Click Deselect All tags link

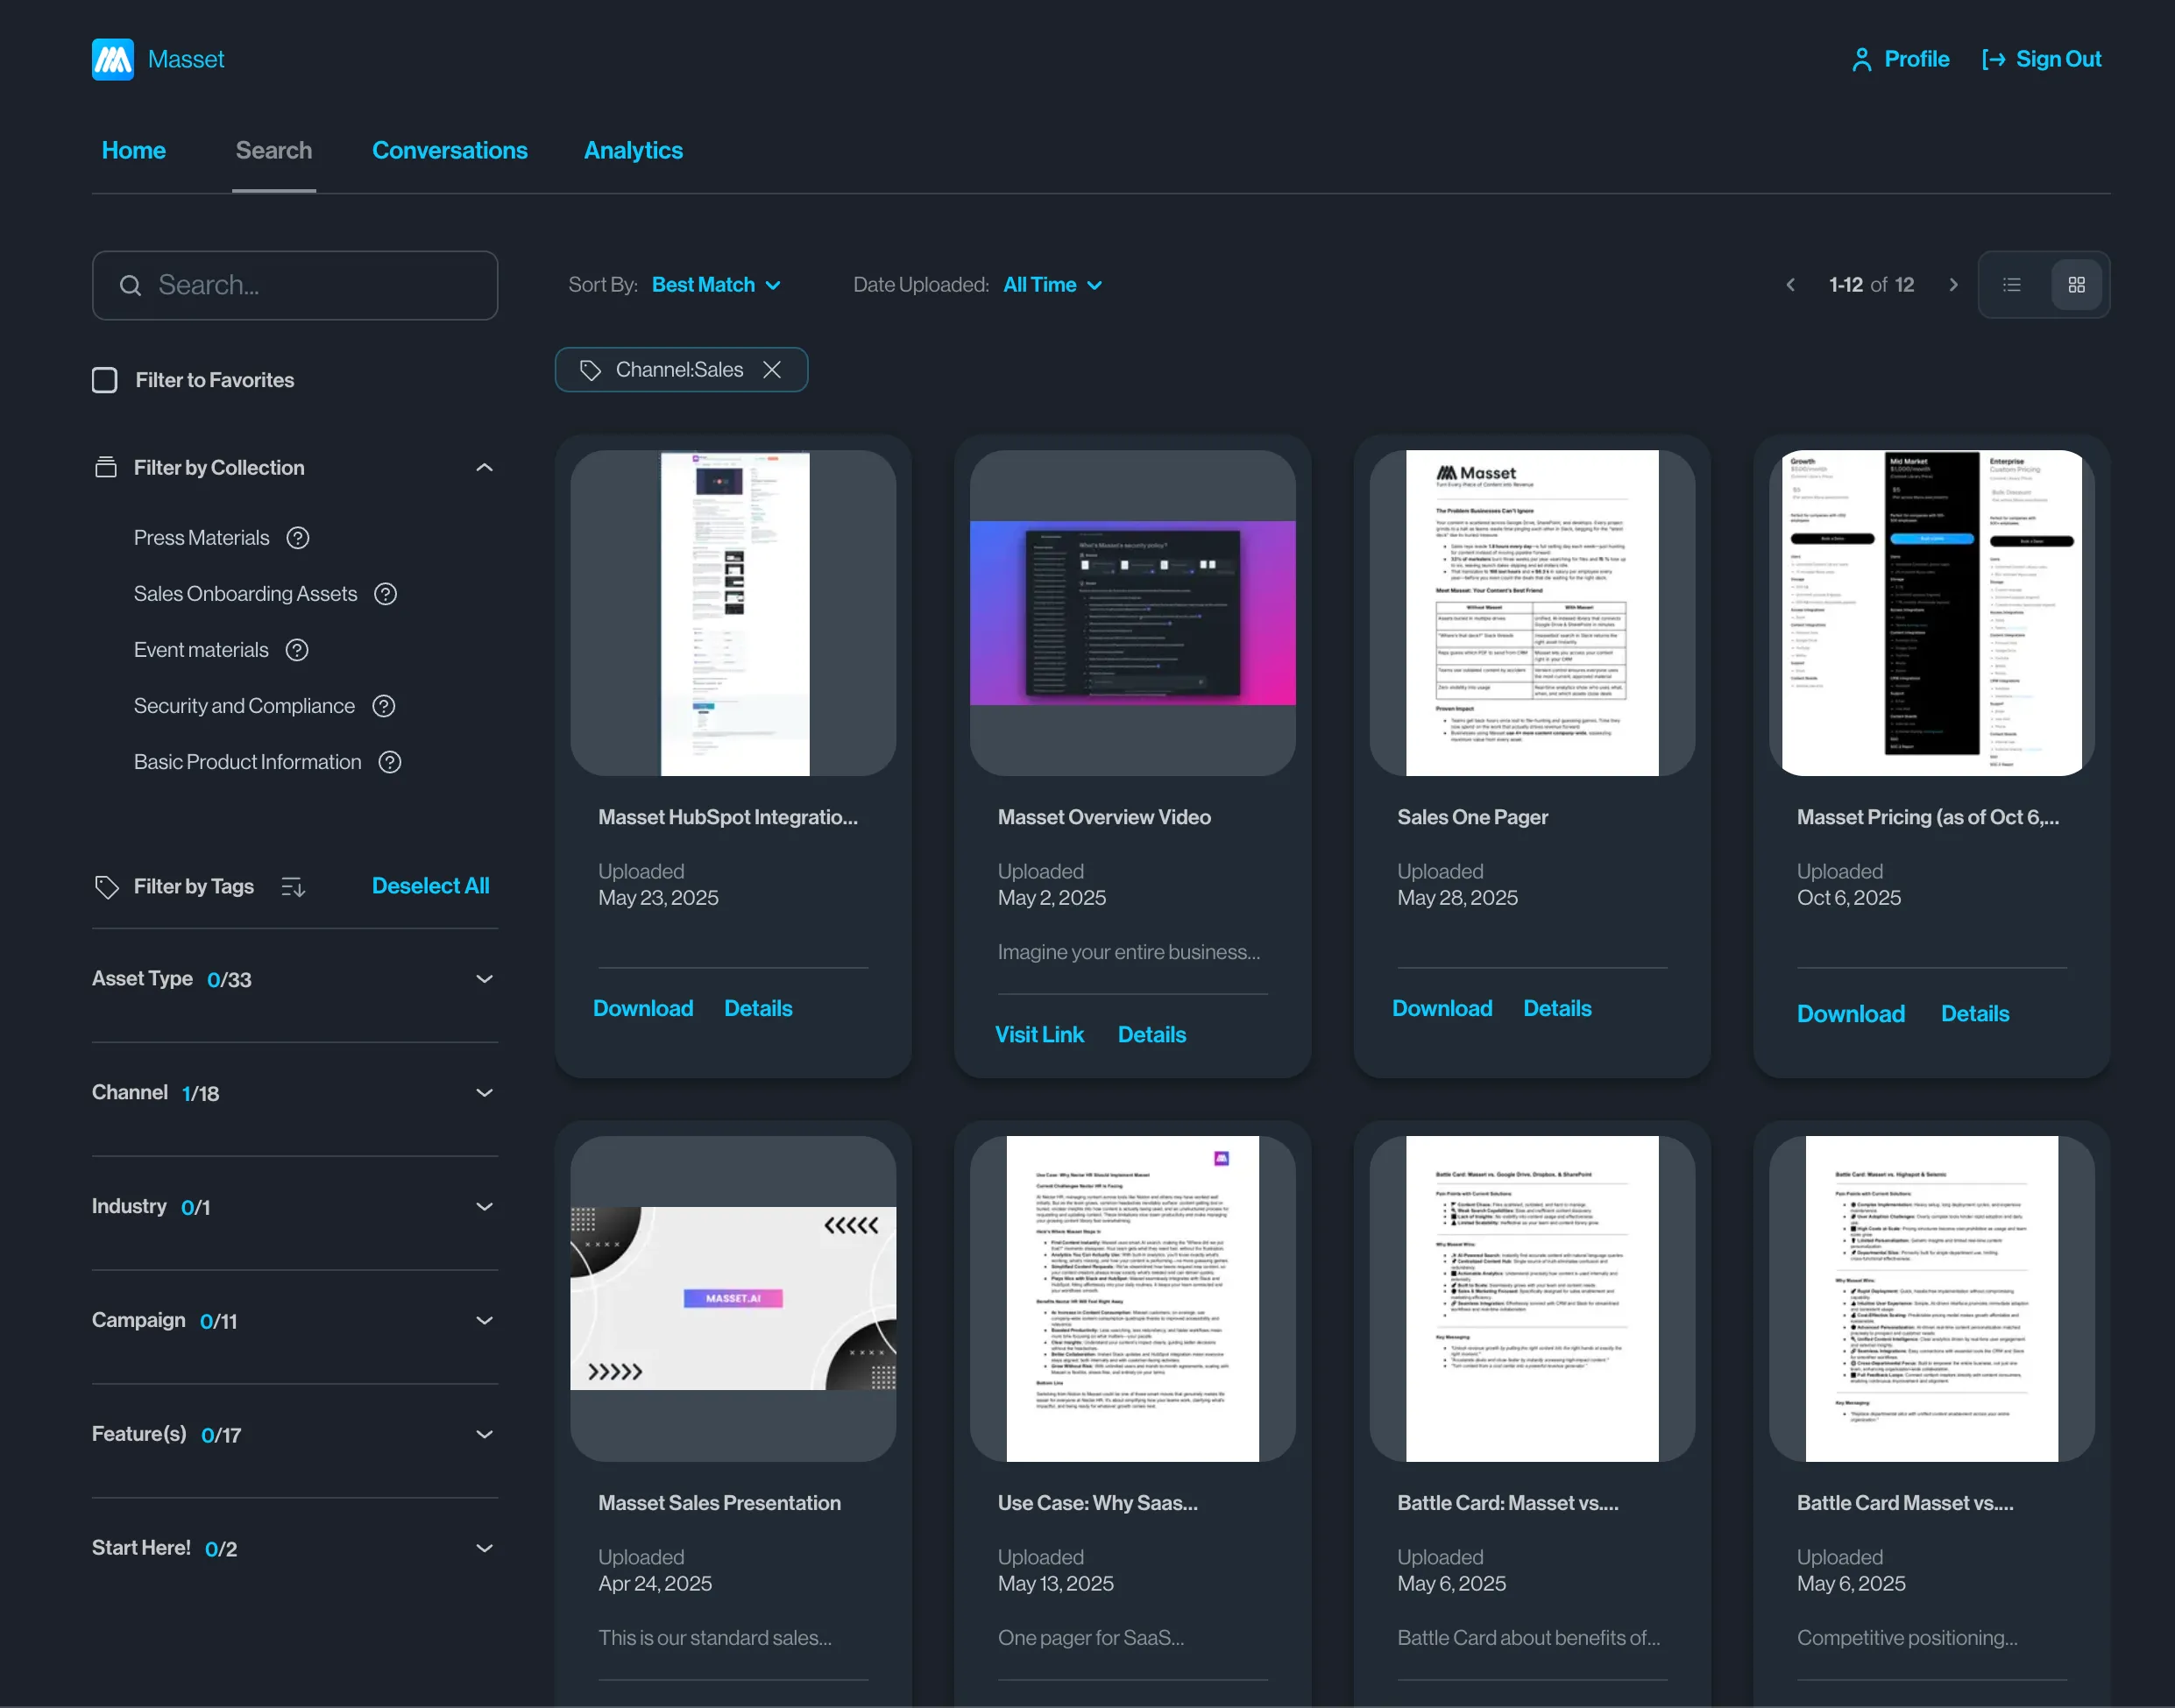(430, 886)
